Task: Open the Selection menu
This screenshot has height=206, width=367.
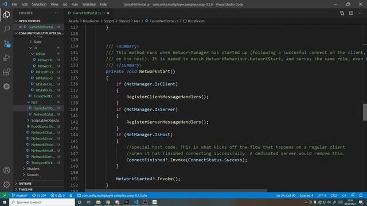Action: coord(39,4)
